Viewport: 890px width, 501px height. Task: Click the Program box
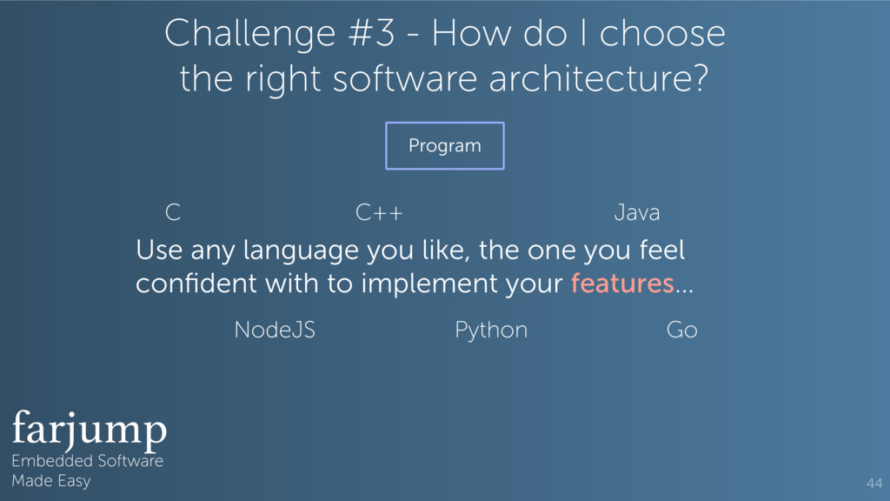click(x=444, y=146)
